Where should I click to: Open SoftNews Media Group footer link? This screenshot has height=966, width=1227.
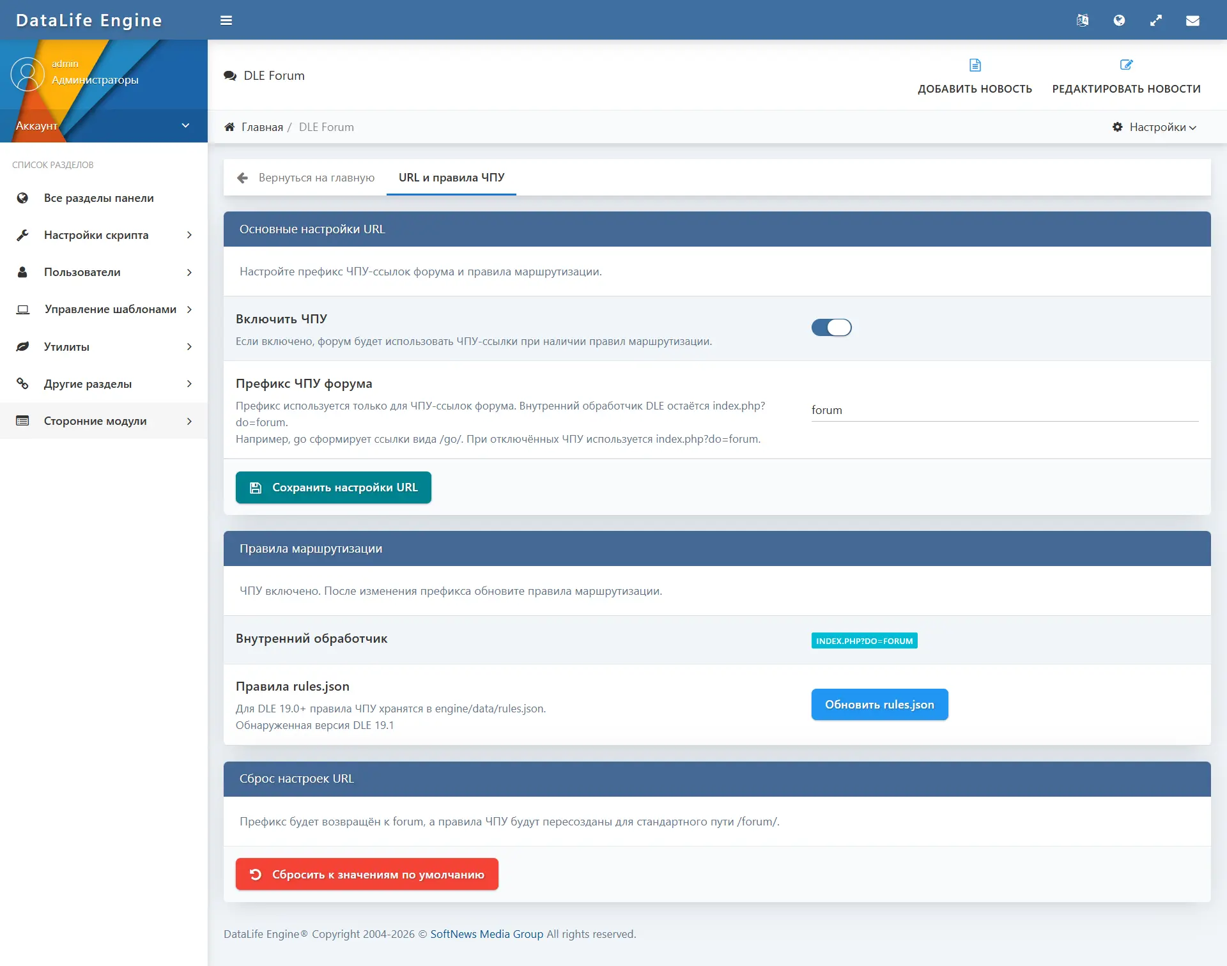coord(486,934)
